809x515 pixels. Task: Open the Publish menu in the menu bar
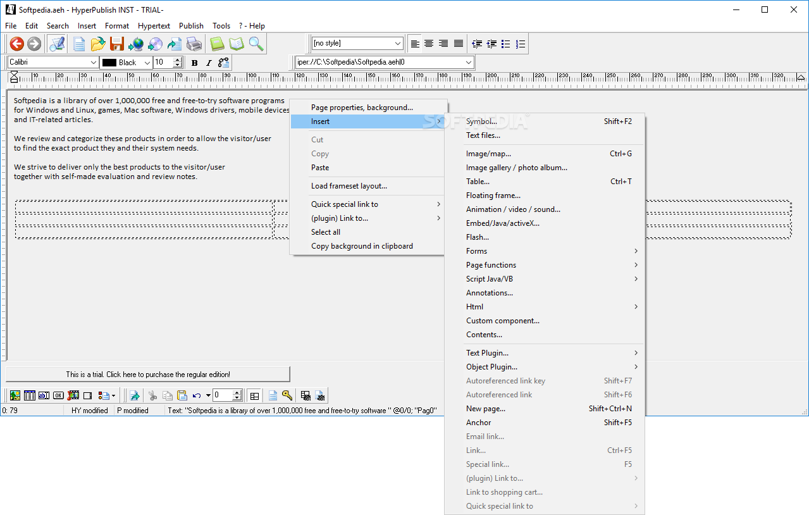[x=191, y=26]
